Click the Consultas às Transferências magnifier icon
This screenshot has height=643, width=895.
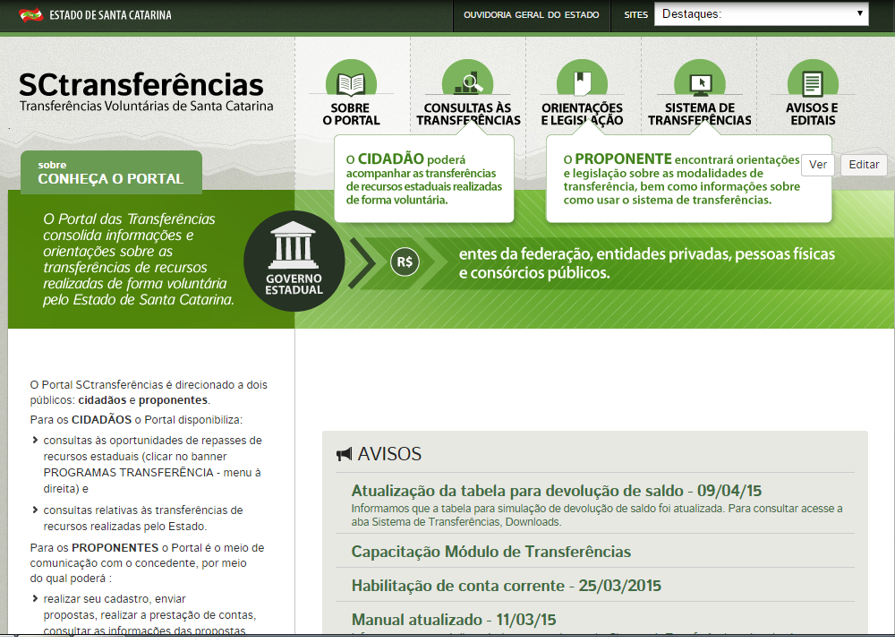(467, 78)
